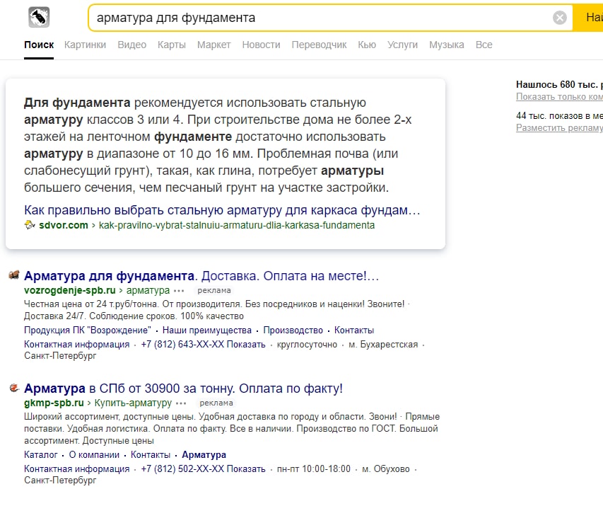
Task: Open ad title Арматура для фундамента. Доставка
Action: tap(201, 276)
